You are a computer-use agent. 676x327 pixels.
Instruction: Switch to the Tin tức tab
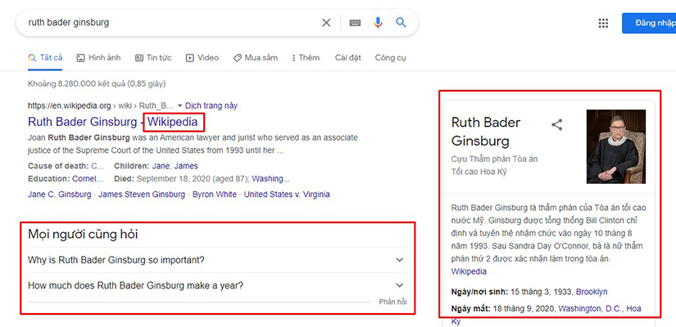tap(153, 58)
